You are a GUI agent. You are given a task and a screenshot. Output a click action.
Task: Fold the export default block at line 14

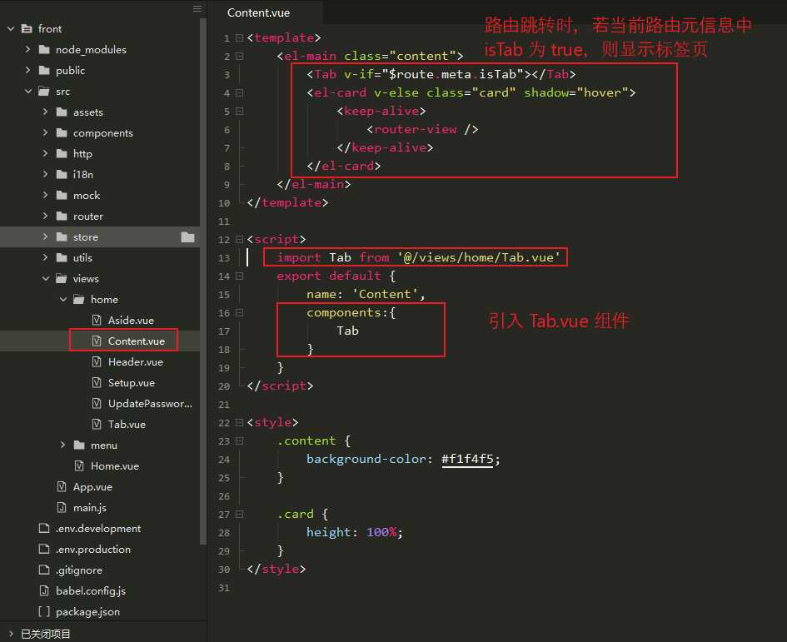tap(239, 276)
